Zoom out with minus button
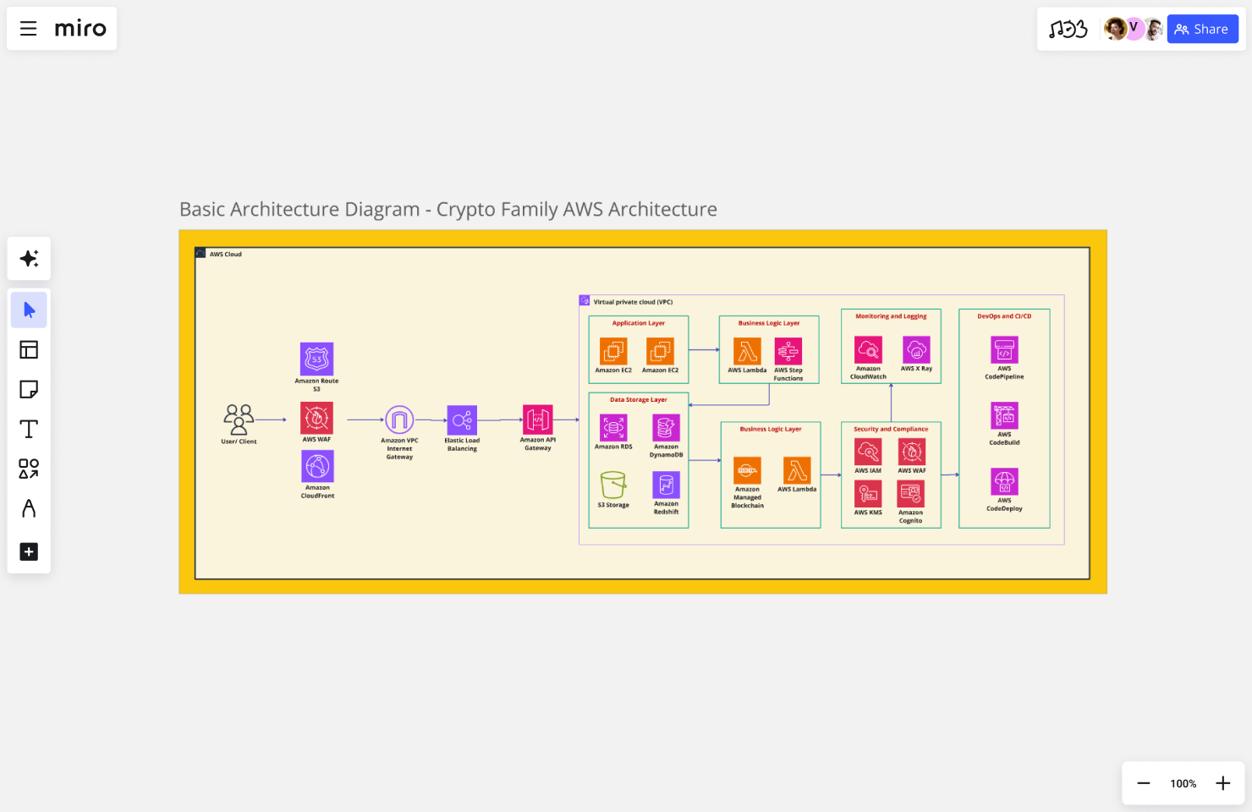Viewport: 1252px width, 812px height. click(x=1144, y=783)
